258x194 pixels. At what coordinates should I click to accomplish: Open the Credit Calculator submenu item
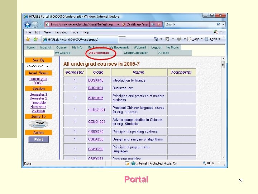[x=135, y=53]
